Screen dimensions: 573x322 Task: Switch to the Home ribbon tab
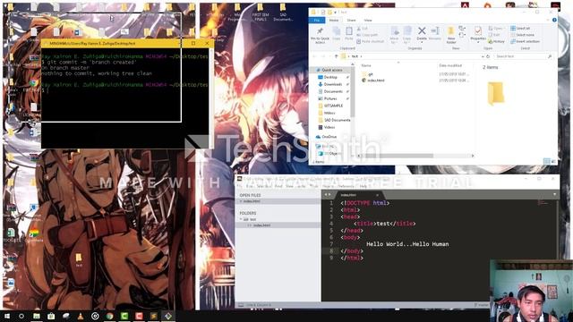[334, 20]
